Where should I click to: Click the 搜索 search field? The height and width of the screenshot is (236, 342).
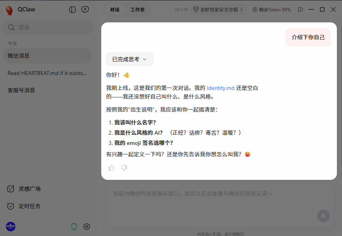pyautogui.click(x=47, y=27)
